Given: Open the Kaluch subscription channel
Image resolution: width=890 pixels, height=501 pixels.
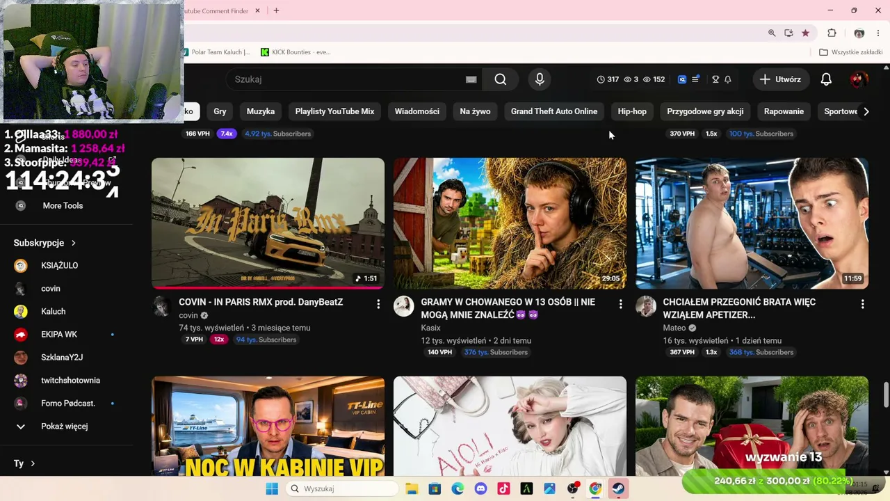Looking at the screenshot, I should (x=53, y=312).
